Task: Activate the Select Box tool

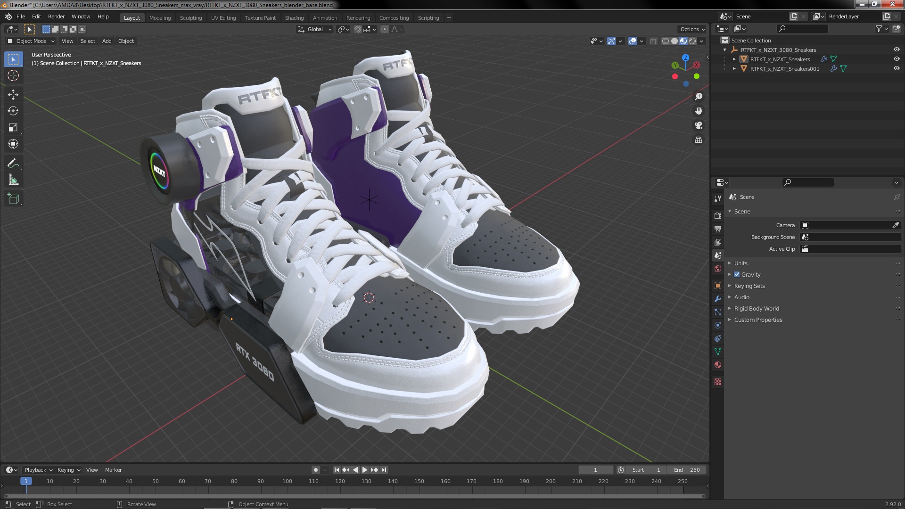Action: [x=13, y=59]
